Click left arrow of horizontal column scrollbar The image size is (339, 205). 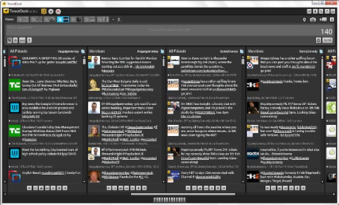[x=5, y=194]
